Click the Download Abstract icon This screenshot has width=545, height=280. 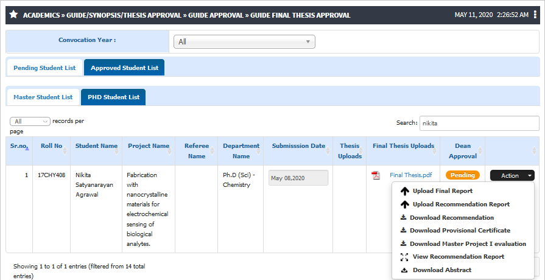pyautogui.click(x=404, y=270)
